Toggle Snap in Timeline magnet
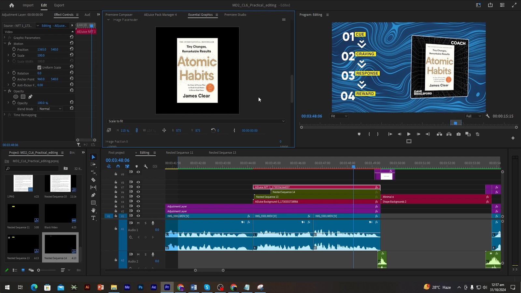 click(x=118, y=166)
